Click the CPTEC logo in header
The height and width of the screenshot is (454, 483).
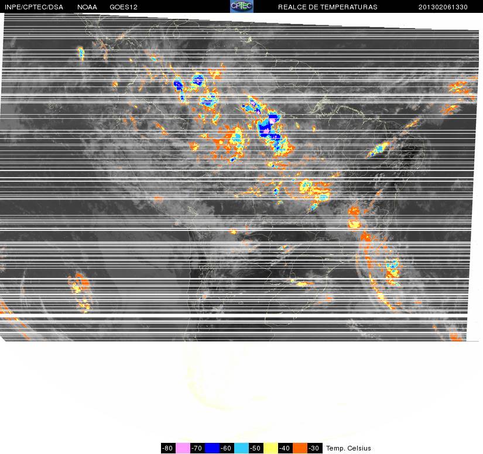pos(242,6)
